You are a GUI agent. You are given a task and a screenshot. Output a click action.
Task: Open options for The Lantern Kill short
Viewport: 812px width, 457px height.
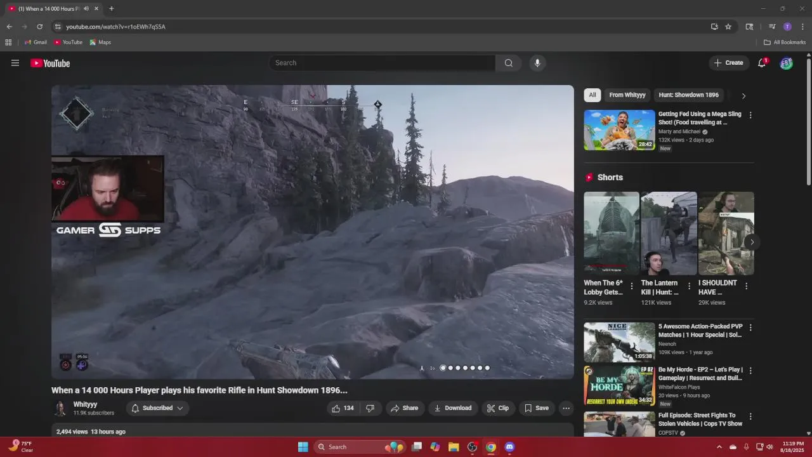pos(689,286)
